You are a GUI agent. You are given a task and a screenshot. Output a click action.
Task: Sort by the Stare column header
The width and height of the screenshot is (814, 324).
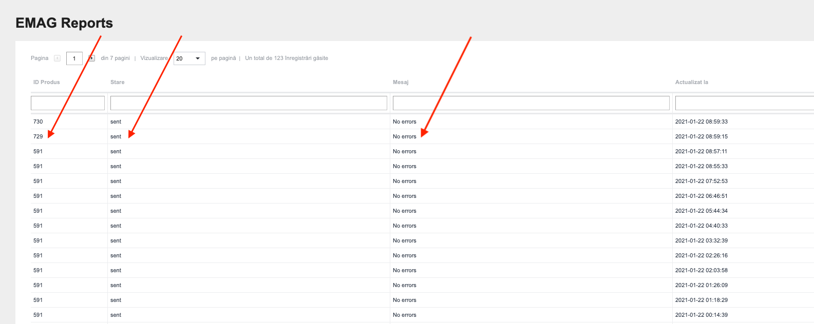(118, 82)
